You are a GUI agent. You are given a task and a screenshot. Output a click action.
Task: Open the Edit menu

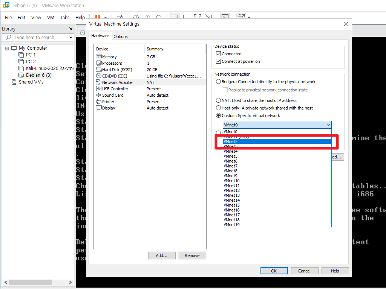(21, 17)
